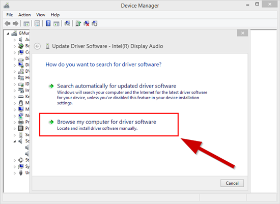Open the View menu

pyautogui.click(x=41, y=15)
